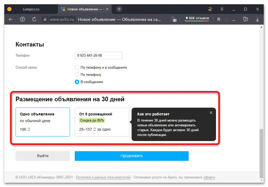268x187 pixels.
Task: Open the 68K отзывов site rating
Action: [x=197, y=18]
